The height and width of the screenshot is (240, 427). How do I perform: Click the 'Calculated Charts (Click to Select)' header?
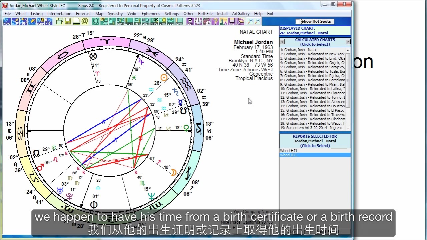[x=315, y=42]
